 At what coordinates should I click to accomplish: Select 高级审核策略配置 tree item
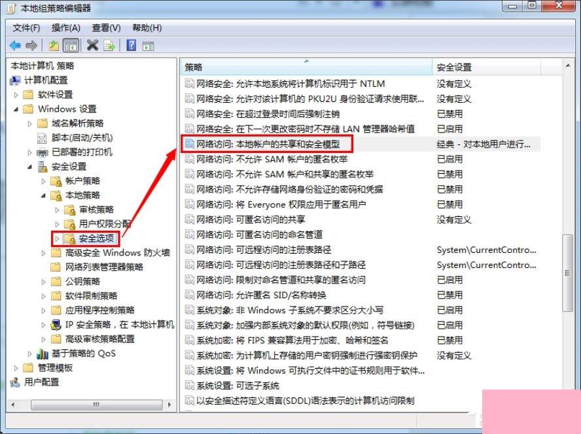99,339
